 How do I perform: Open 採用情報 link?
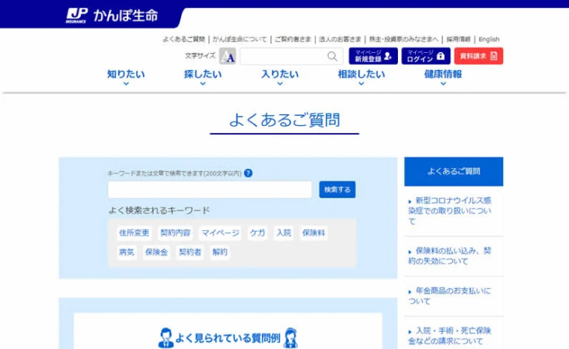pos(459,39)
